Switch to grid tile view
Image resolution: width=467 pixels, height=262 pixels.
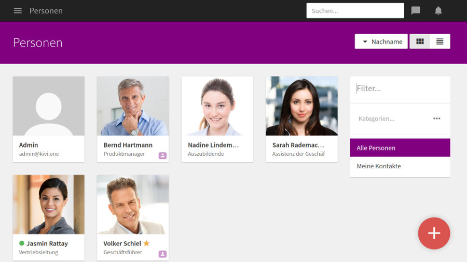(420, 41)
